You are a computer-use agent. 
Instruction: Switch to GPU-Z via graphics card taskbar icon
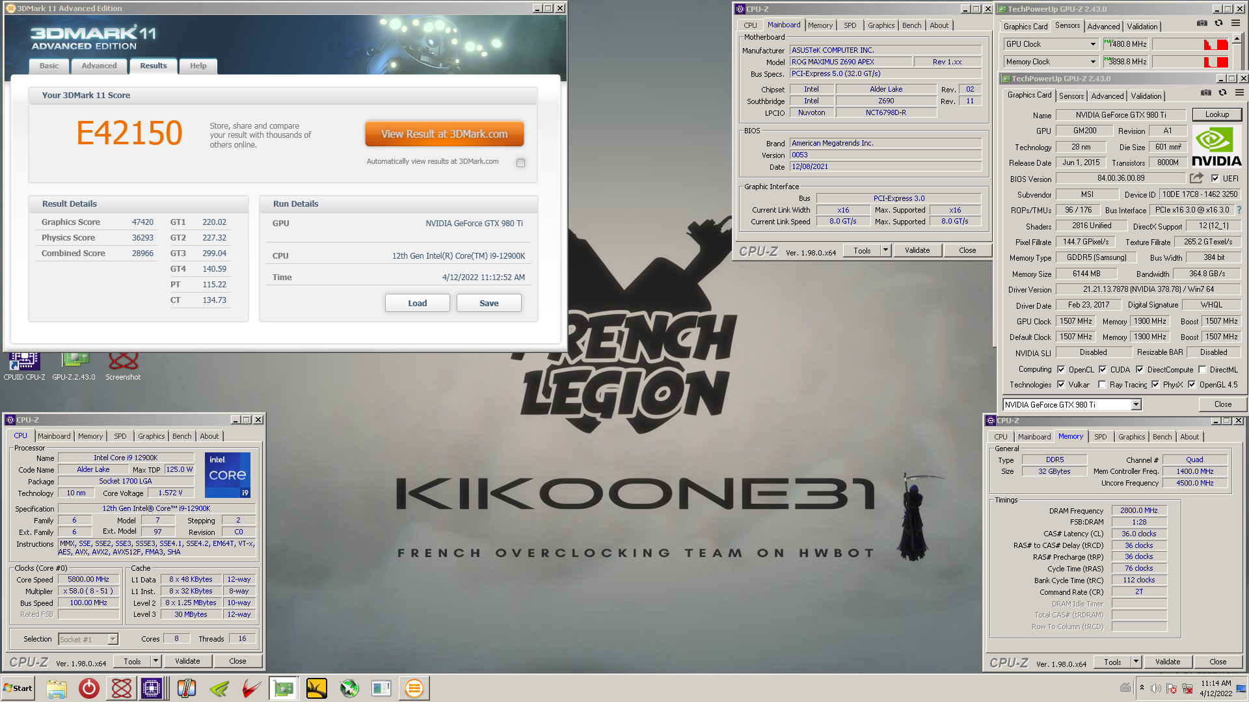coord(284,688)
